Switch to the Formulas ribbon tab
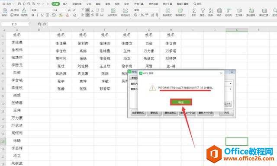277x166 pixels. coord(88,4)
